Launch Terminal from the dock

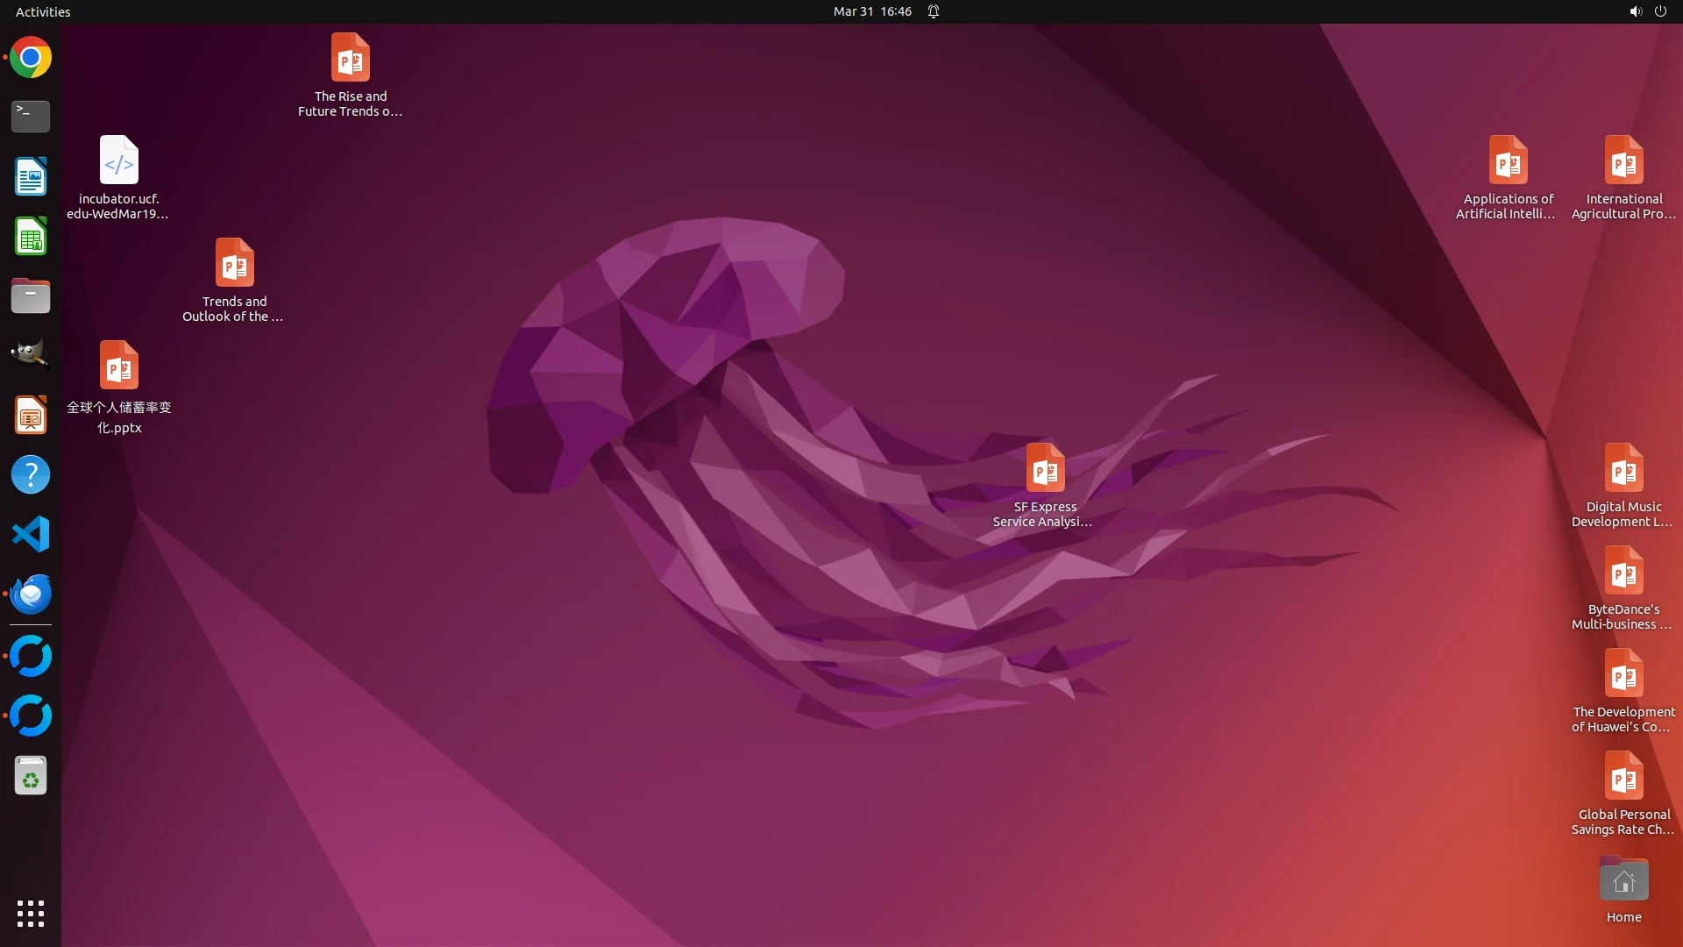(x=31, y=117)
